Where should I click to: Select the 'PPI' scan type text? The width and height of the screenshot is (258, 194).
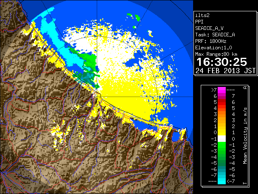199,22
